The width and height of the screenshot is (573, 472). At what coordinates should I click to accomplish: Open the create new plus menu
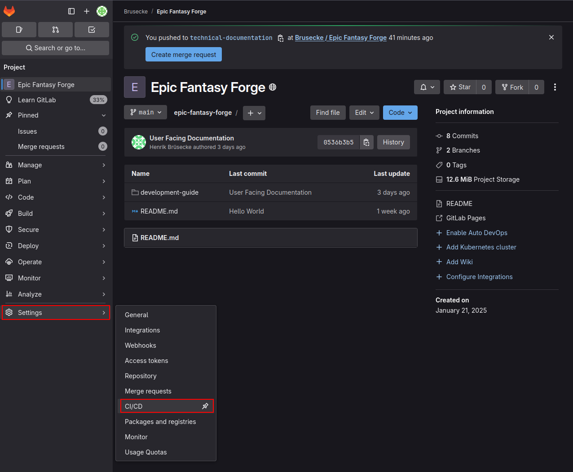point(87,11)
